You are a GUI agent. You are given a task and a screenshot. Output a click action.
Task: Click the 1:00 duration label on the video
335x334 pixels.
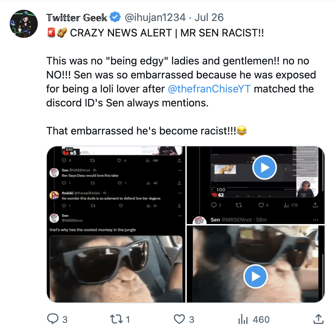(221, 189)
